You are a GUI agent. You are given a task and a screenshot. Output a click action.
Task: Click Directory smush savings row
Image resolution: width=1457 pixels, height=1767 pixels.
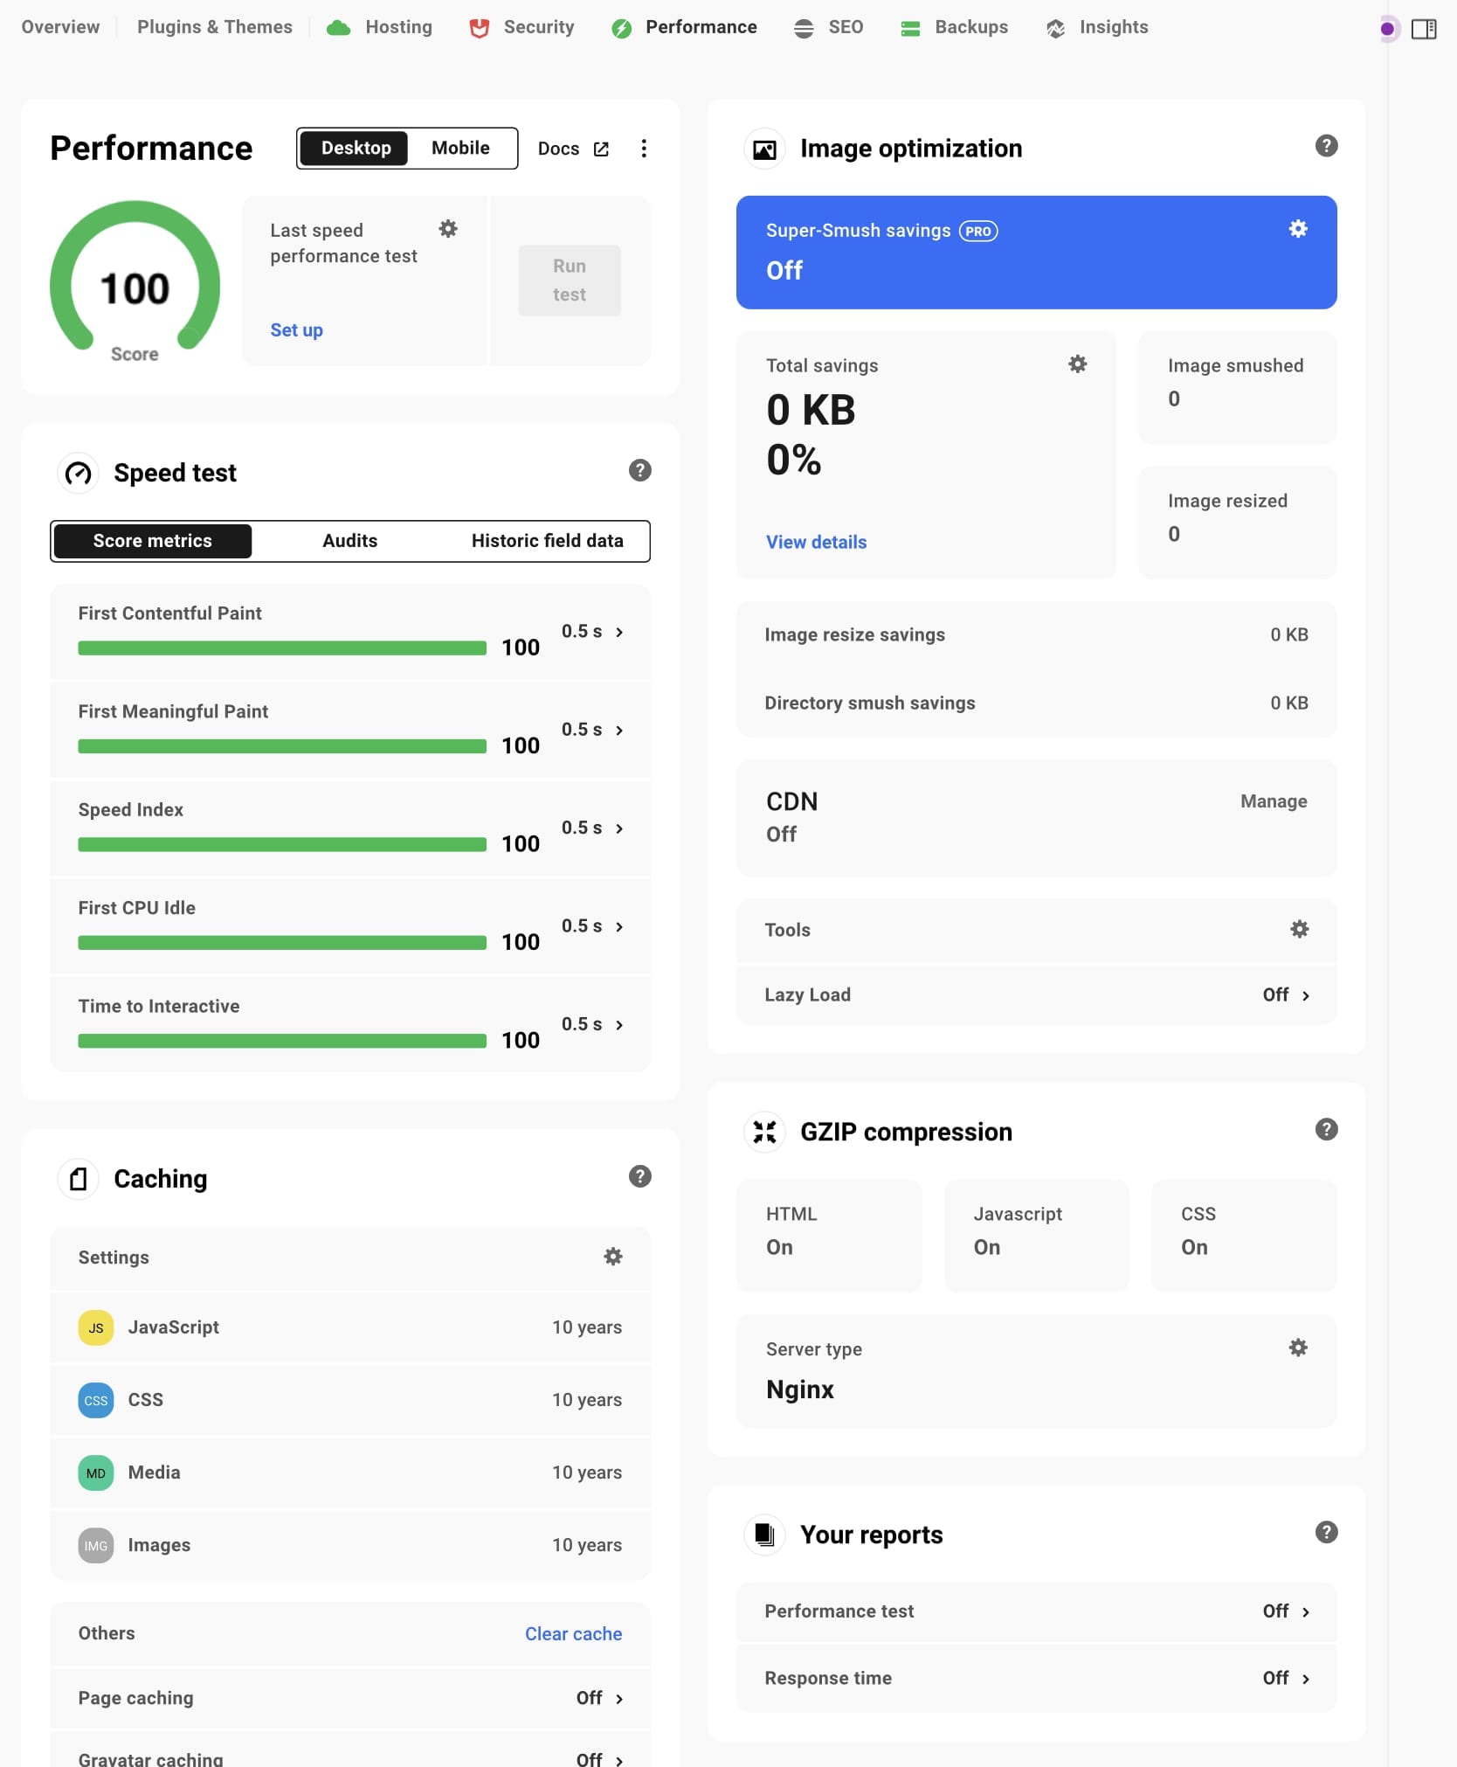[x=1036, y=703]
